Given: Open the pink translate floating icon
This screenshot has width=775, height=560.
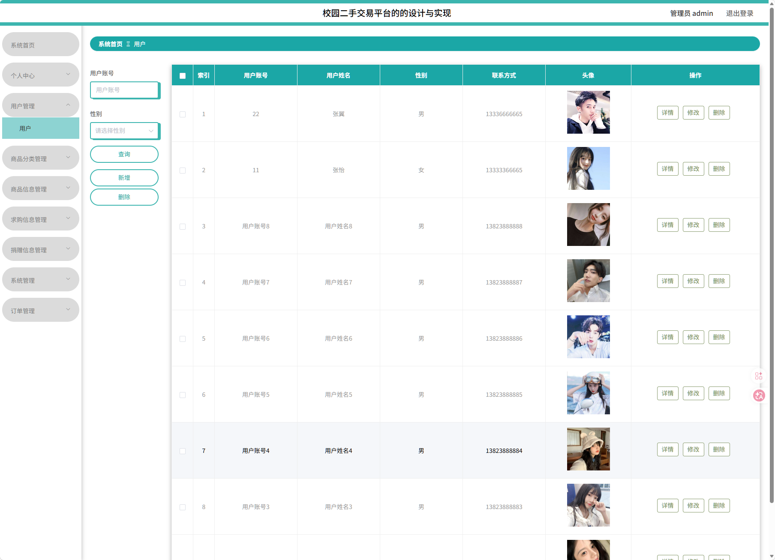Looking at the screenshot, I should click(759, 395).
